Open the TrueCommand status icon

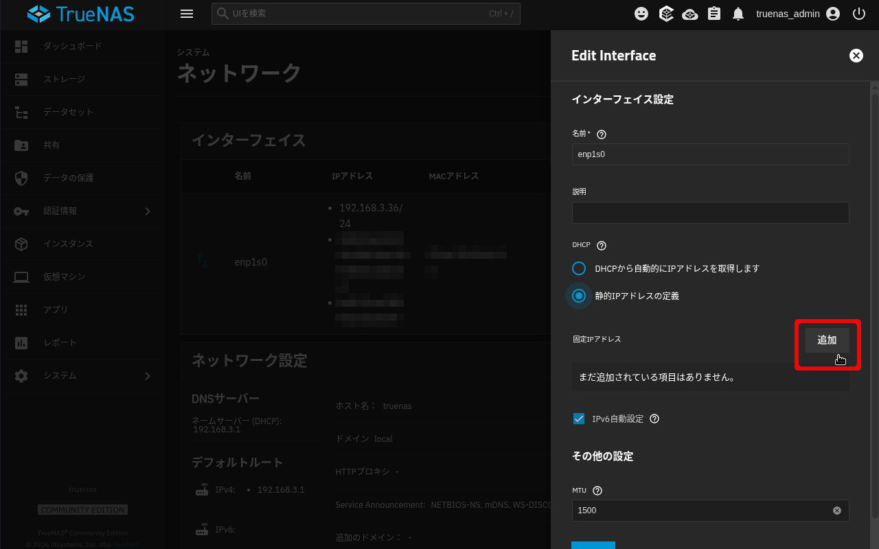pyautogui.click(x=665, y=14)
